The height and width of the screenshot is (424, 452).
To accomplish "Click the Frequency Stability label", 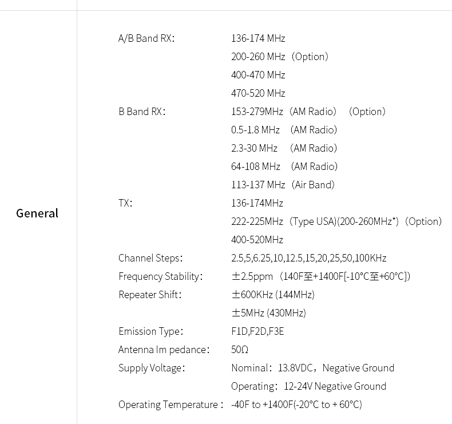I will pyautogui.click(x=160, y=276).
